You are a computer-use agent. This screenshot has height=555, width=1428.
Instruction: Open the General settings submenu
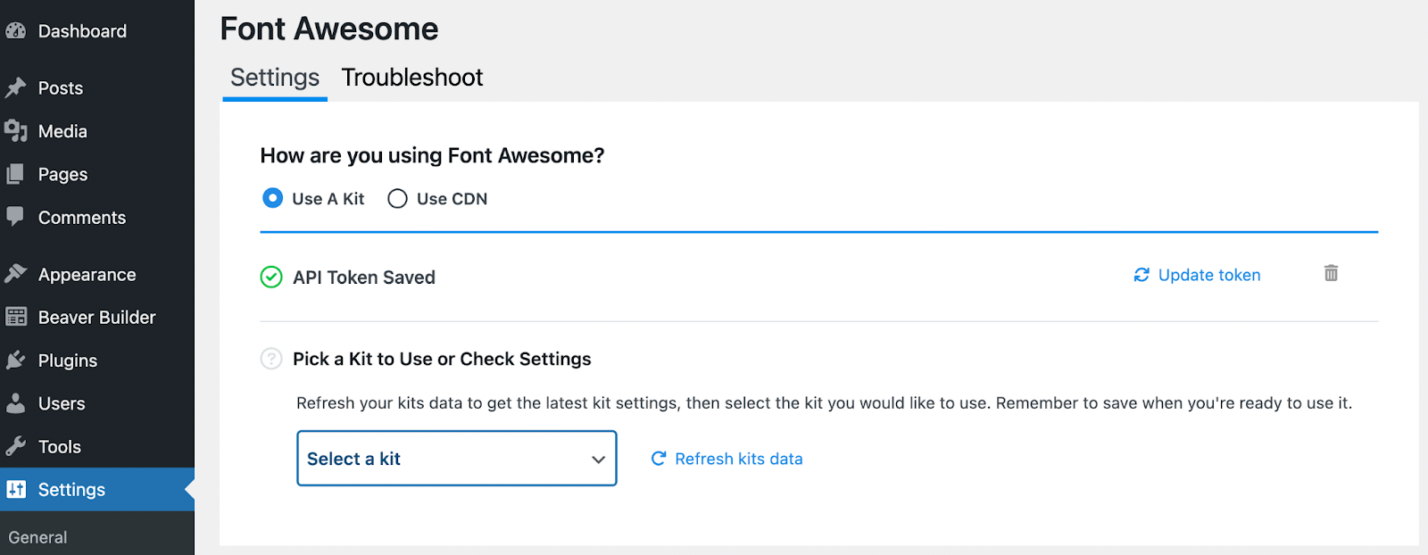(37, 537)
